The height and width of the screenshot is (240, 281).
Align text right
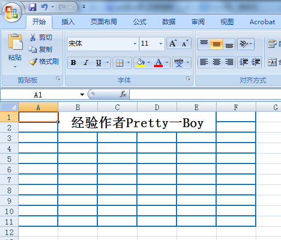coord(229,62)
